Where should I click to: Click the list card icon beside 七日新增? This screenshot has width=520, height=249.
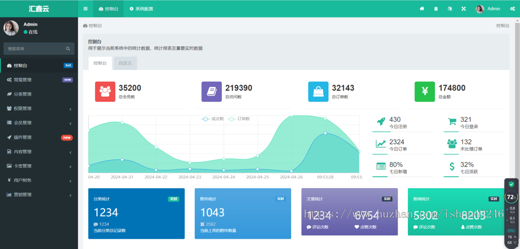381,166
